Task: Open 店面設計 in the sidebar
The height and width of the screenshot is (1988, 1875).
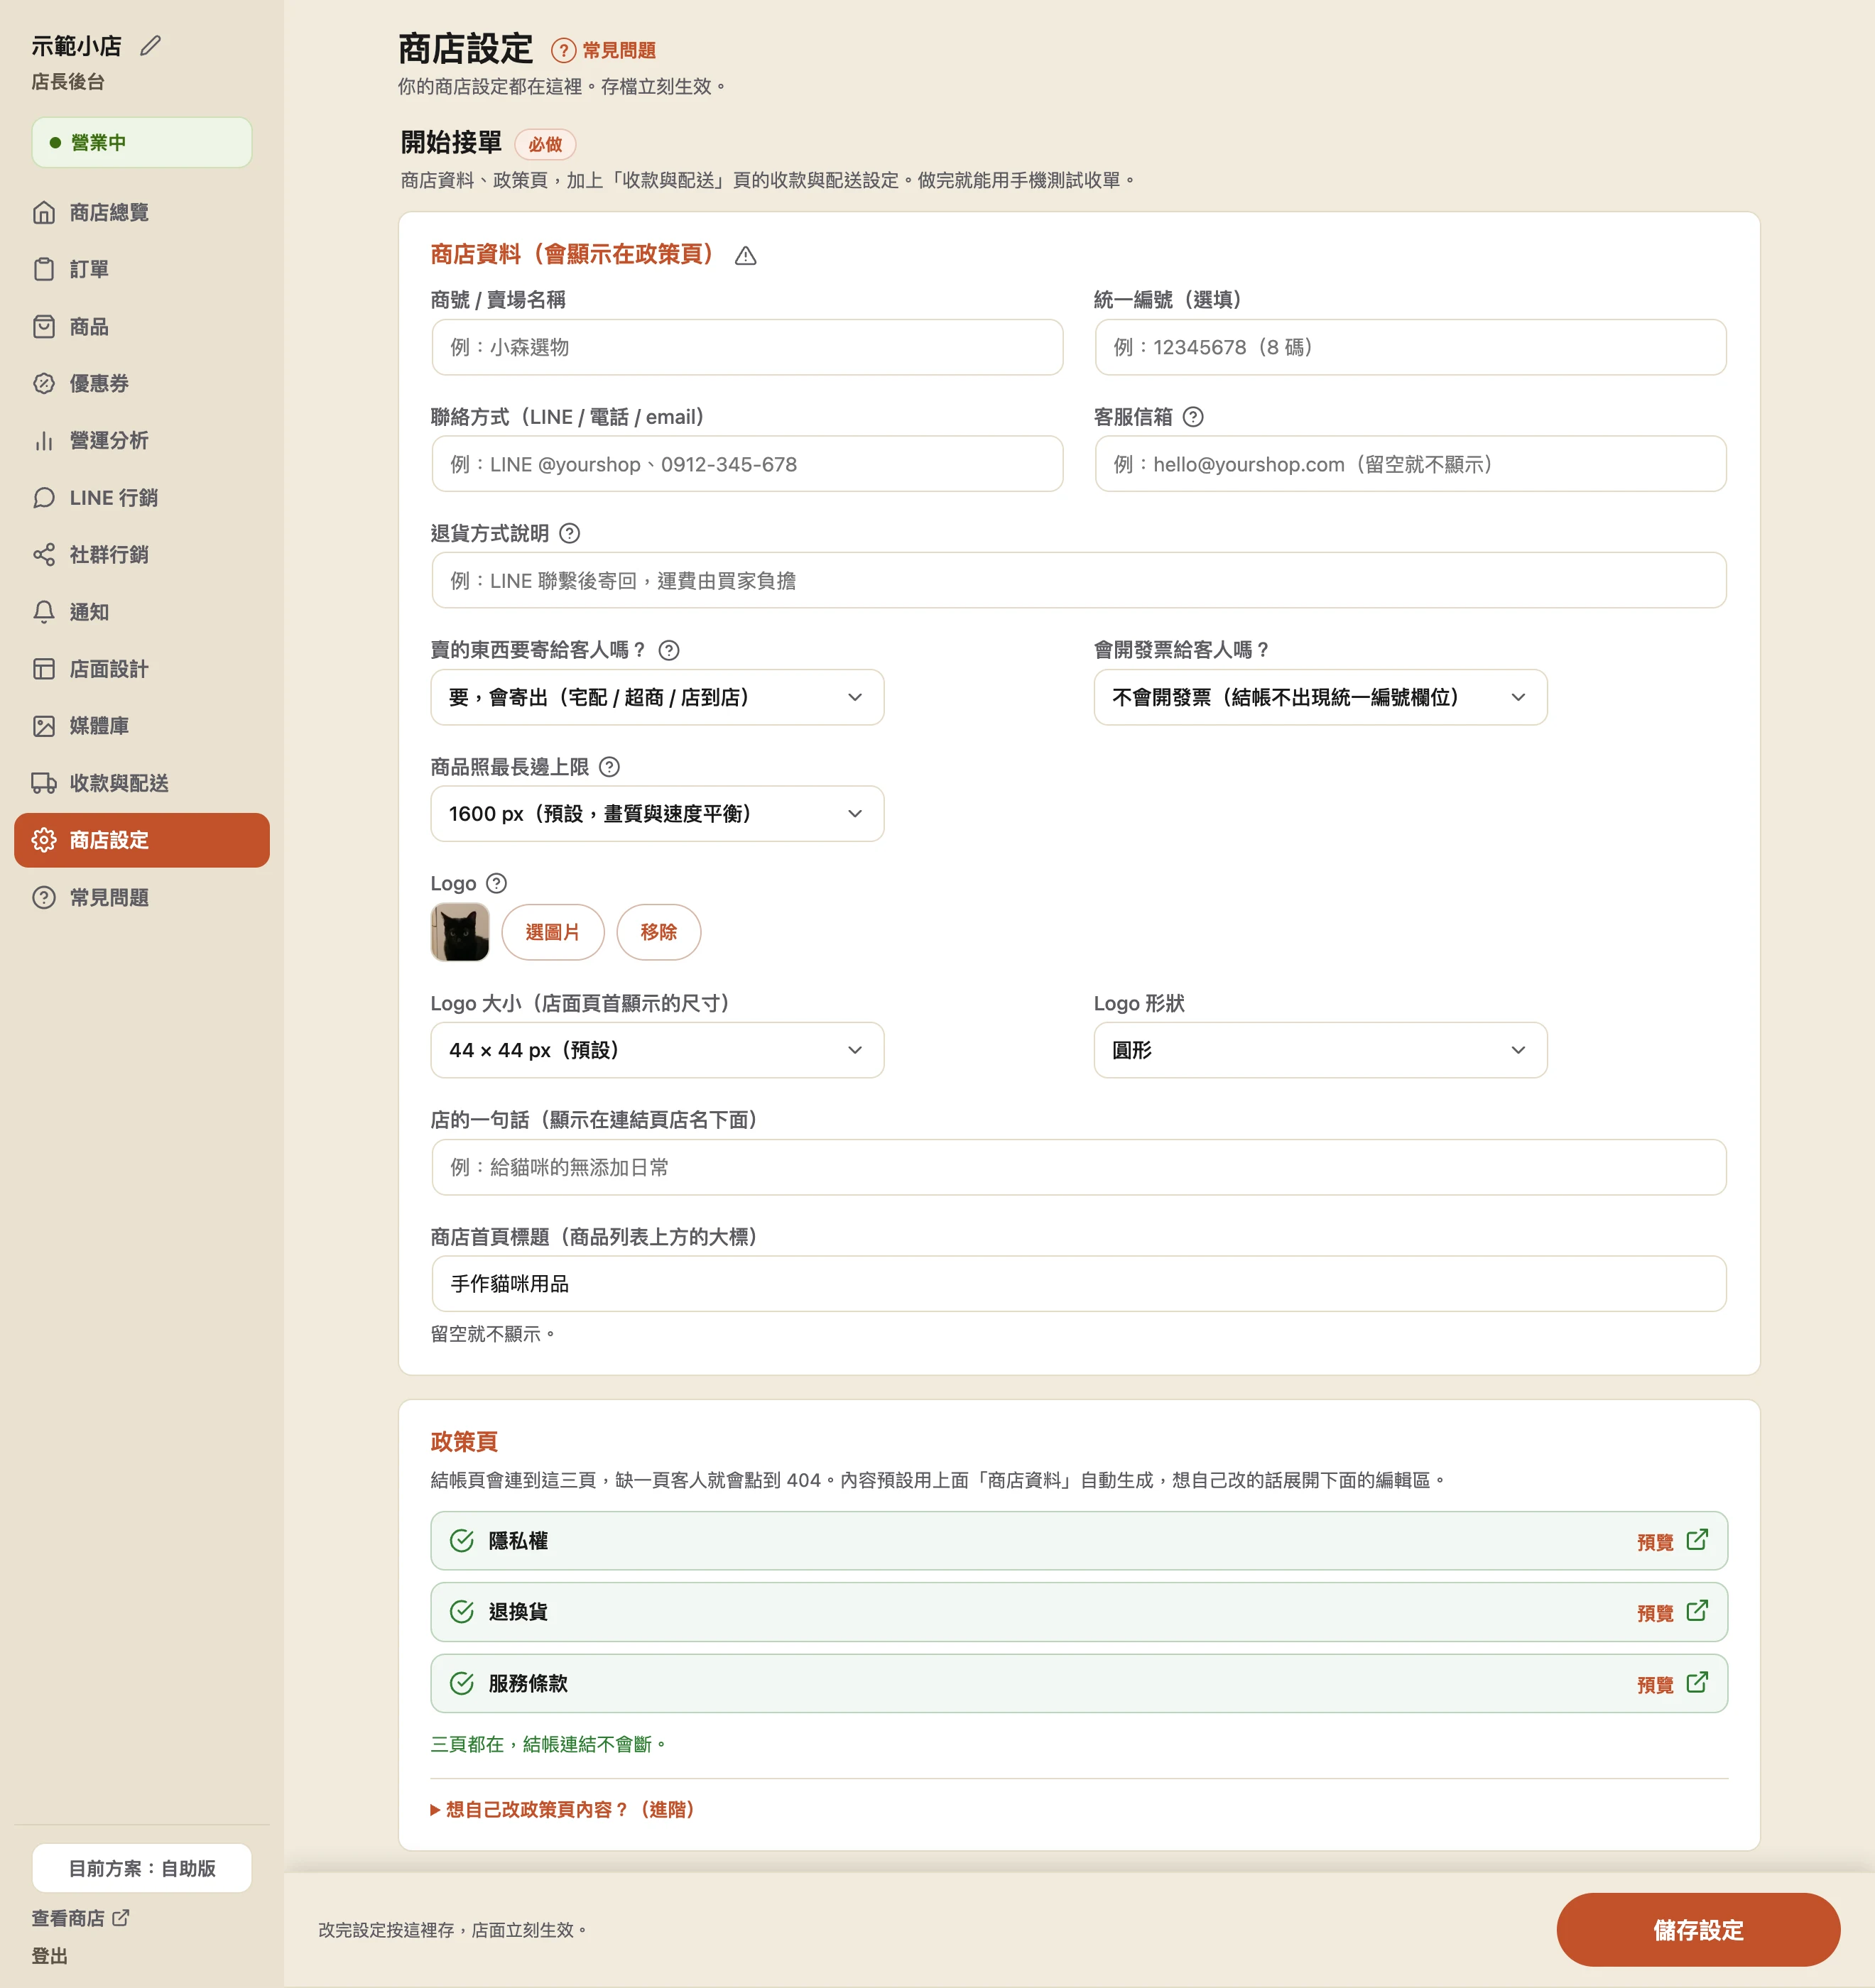Action: click(x=142, y=669)
